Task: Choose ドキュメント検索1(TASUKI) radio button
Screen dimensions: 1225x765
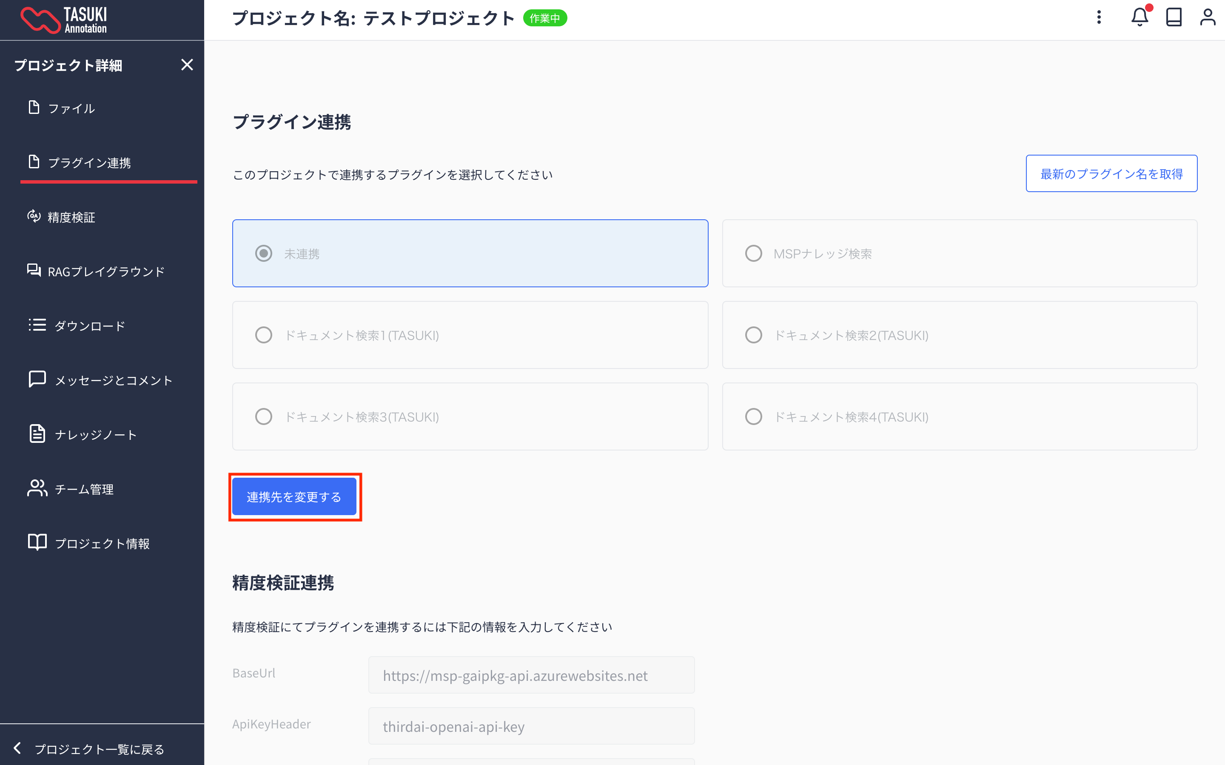Action: (x=264, y=335)
